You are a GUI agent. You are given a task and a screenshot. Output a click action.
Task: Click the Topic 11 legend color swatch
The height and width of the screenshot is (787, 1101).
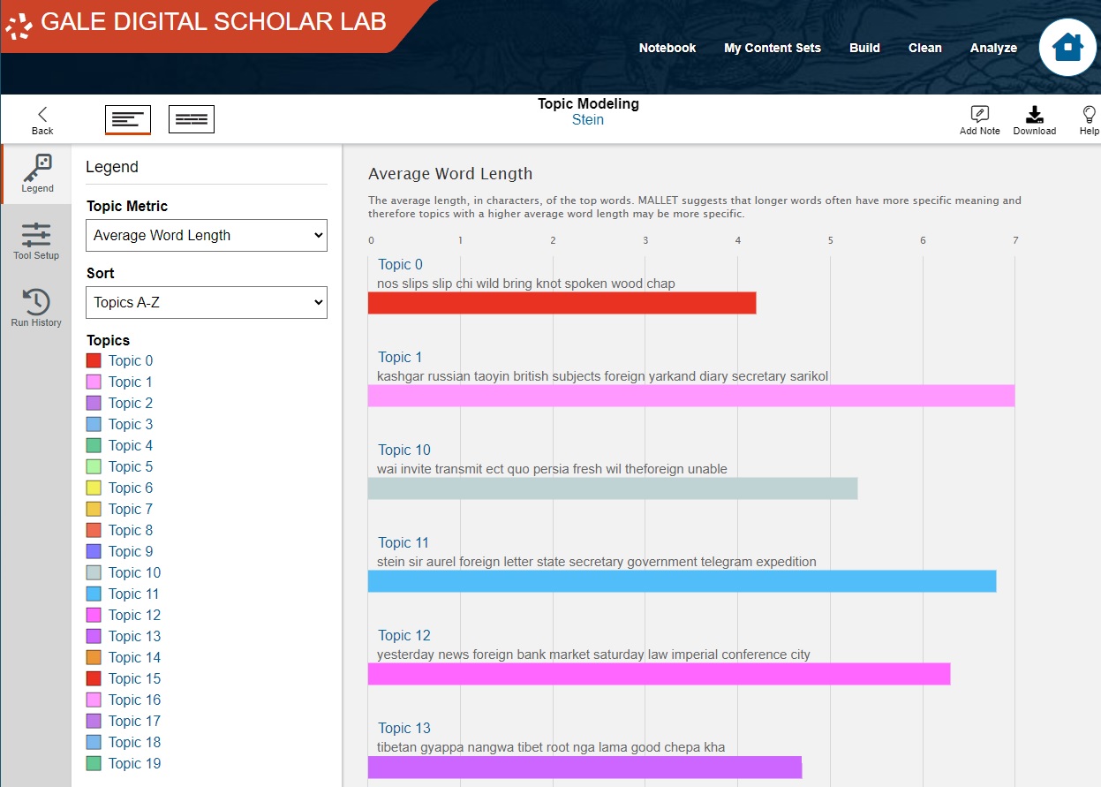(x=94, y=594)
